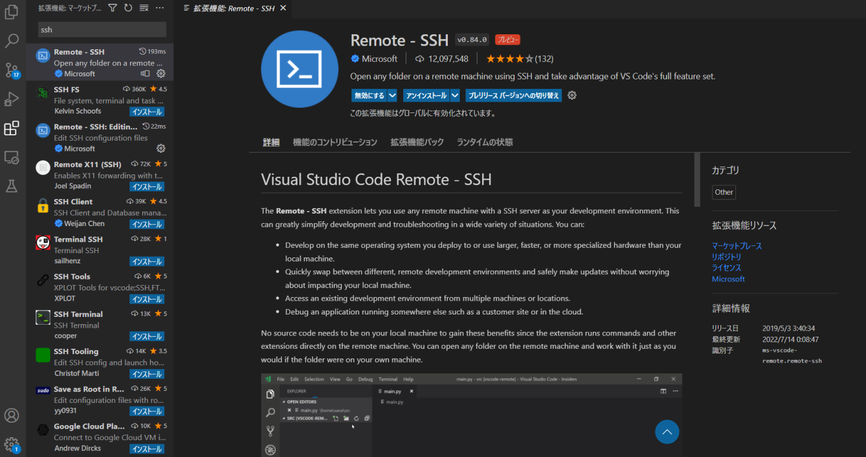Screen dimensions: 866x457
Task: Click the Remote X11 (SSH) extension icon
Action: pyautogui.click(x=43, y=168)
